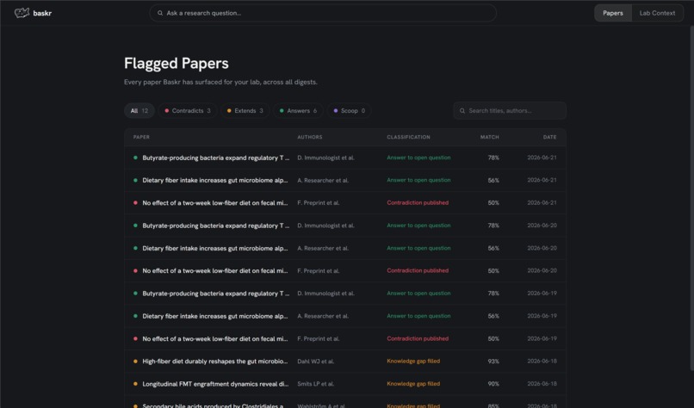
Task: Click the 93% match value
Action: click(493, 362)
